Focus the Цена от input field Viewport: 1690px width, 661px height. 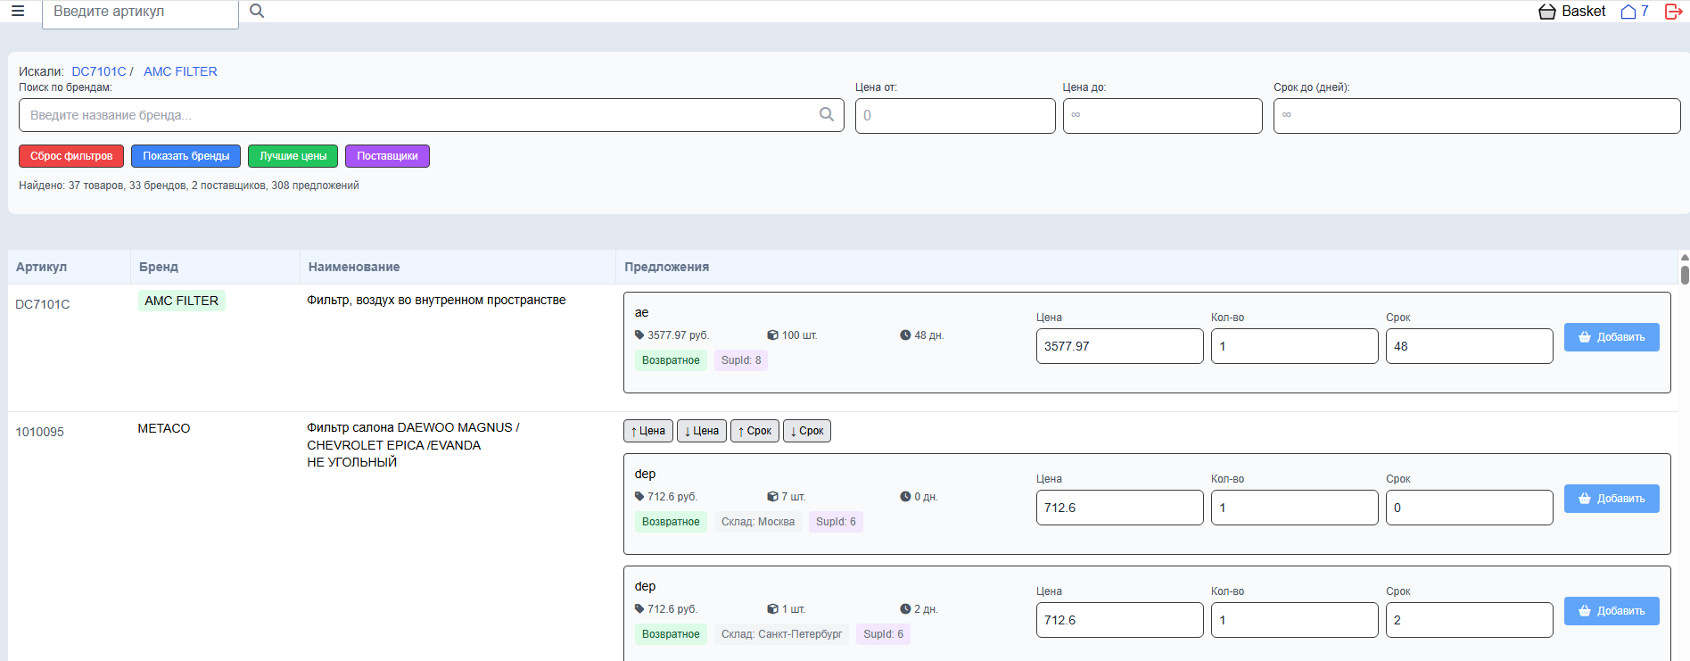tap(954, 116)
